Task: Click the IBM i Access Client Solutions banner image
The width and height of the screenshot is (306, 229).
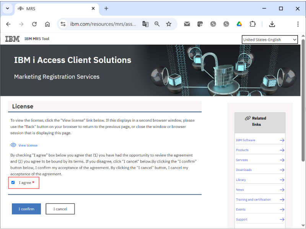Action: pyautogui.click(x=150, y=70)
